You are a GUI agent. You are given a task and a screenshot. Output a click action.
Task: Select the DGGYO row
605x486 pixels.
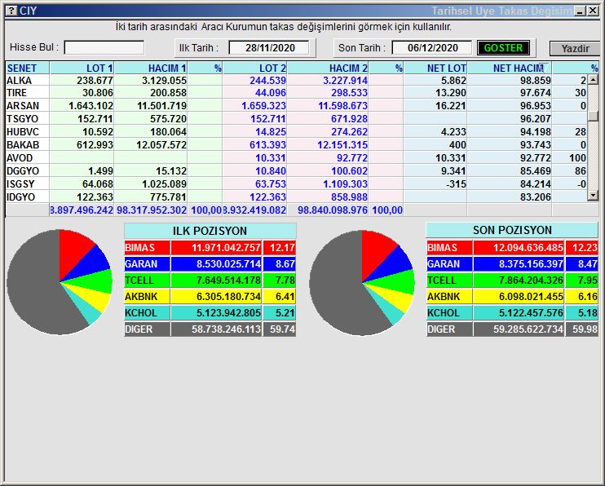(x=296, y=170)
